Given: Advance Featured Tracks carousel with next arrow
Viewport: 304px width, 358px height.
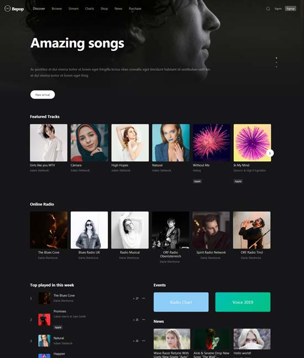Looking at the screenshot, I should point(270,153).
